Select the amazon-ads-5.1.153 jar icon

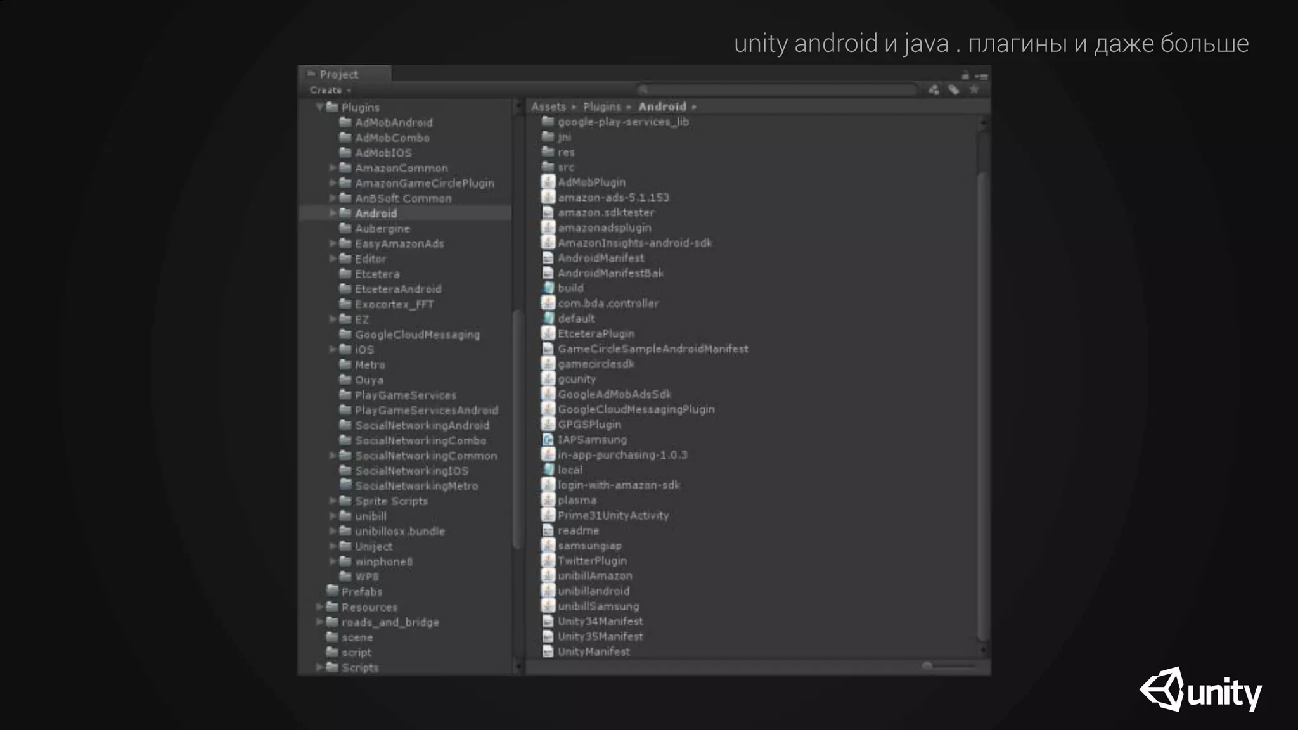pyautogui.click(x=548, y=197)
